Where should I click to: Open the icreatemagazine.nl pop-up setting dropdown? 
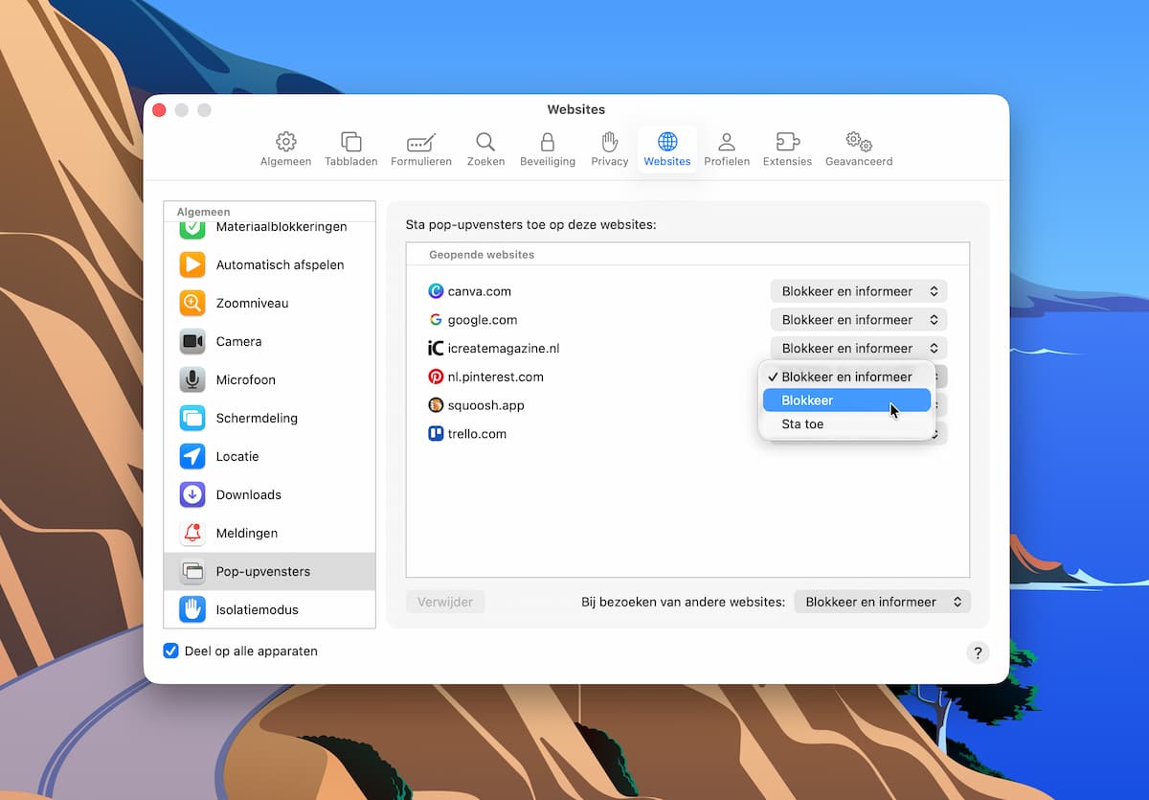859,348
